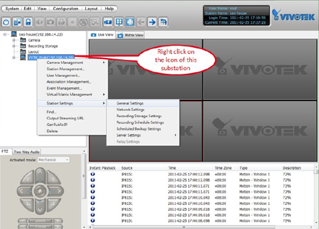319x229 pixels.
Task: Switch to the Live View tab
Action: click(x=102, y=35)
